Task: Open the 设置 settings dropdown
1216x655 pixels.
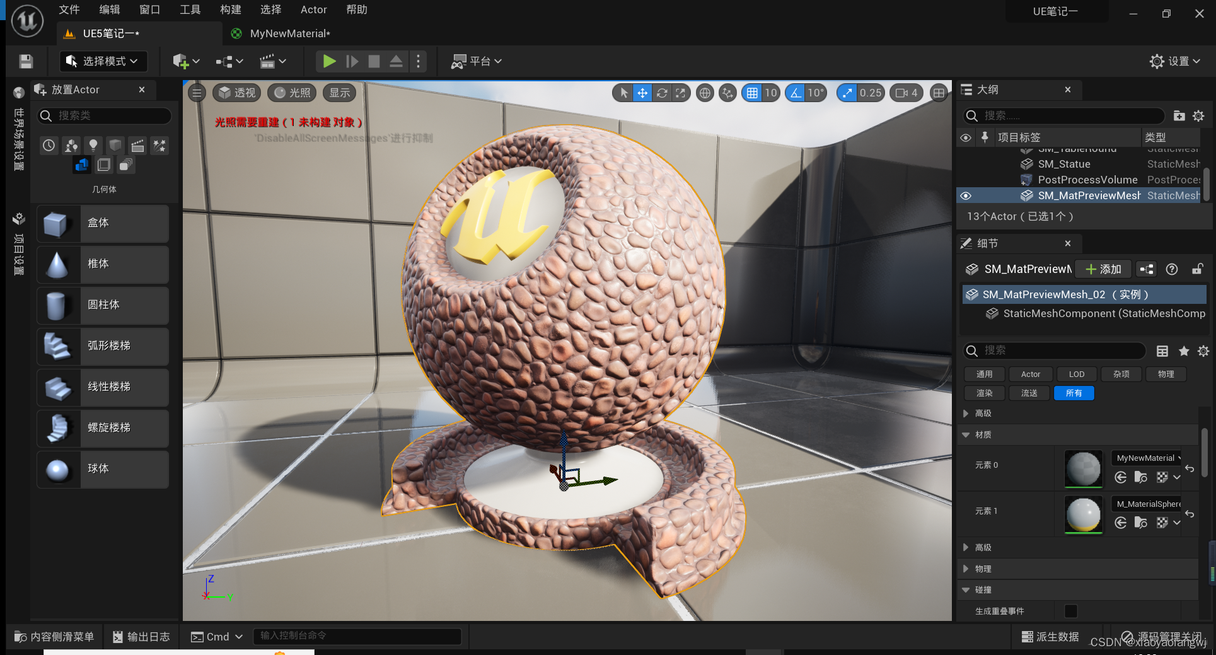Action: point(1174,61)
